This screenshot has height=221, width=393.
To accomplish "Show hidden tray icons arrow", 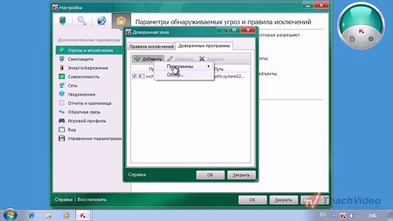I will (333, 215).
